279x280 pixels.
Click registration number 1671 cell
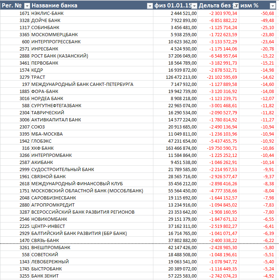[15, 13]
